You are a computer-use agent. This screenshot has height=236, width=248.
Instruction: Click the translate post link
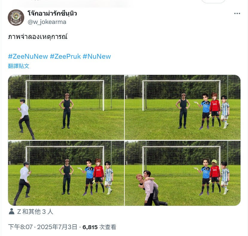click(x=19, y=66)
